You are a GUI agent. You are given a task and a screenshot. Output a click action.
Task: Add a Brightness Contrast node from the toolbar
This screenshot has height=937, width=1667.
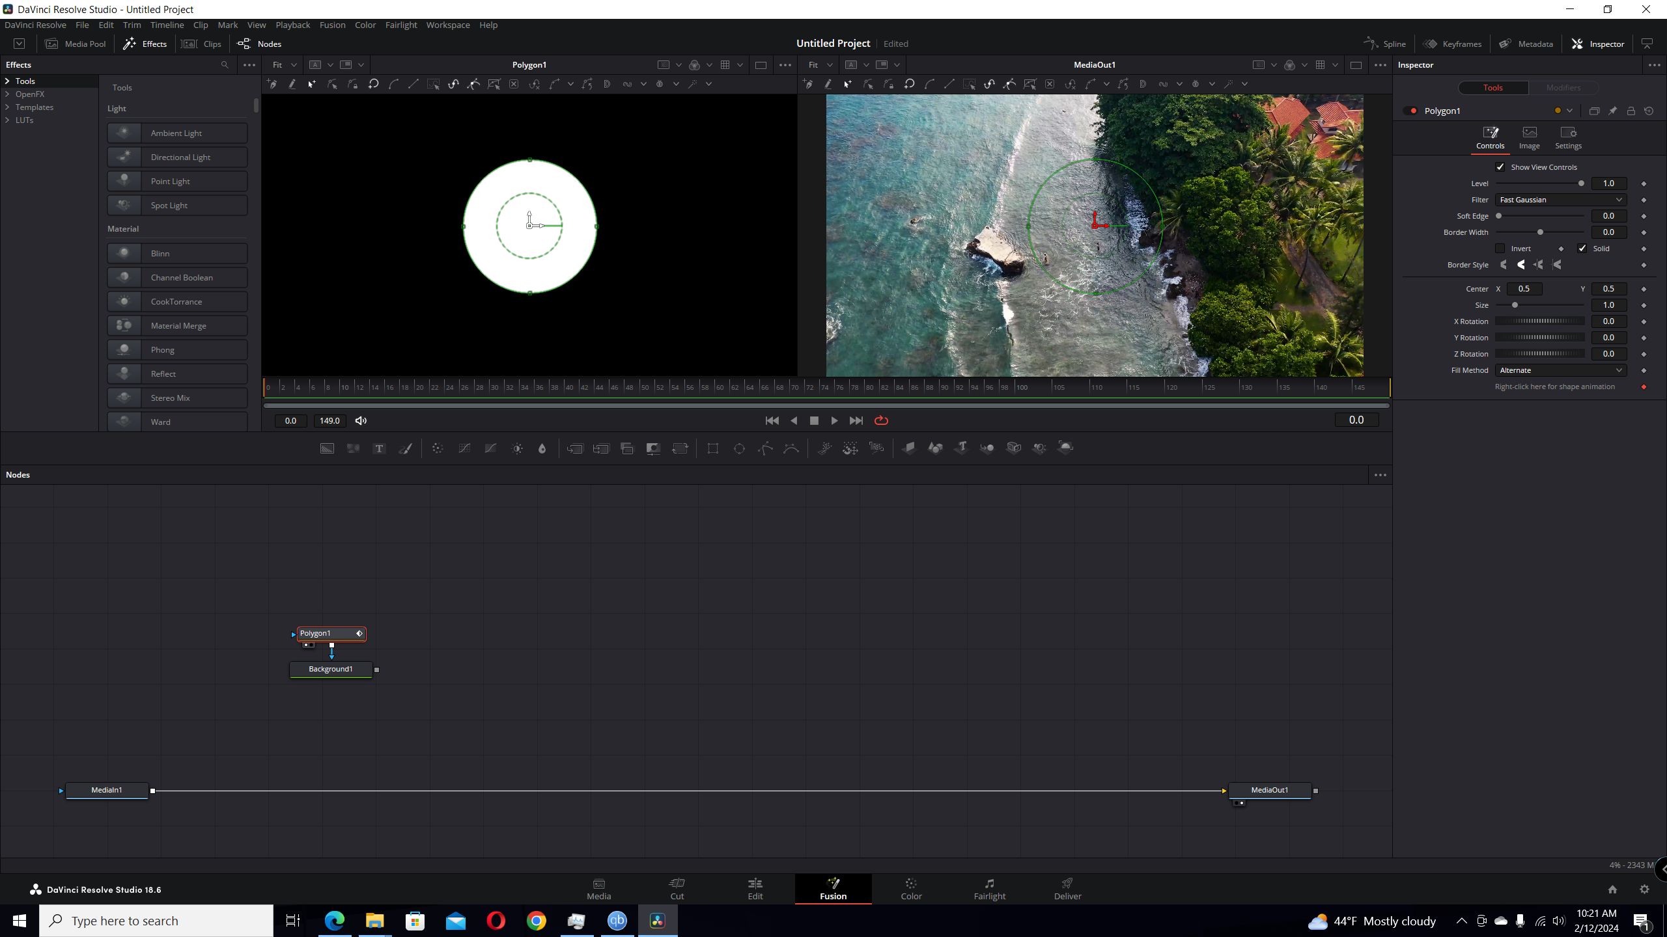coord(517,448)
